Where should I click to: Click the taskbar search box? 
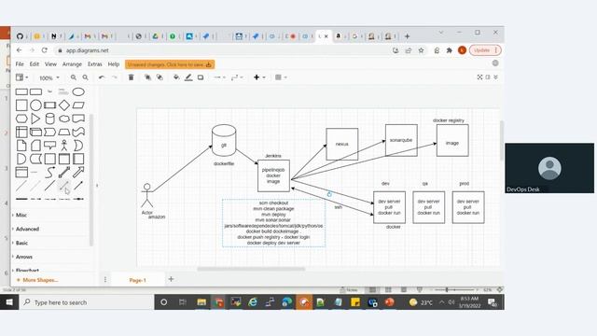(x=87, y=302)
